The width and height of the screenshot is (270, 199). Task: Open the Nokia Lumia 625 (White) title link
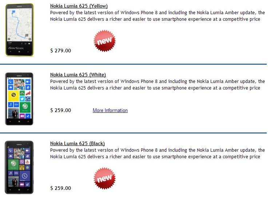point(78,75)
